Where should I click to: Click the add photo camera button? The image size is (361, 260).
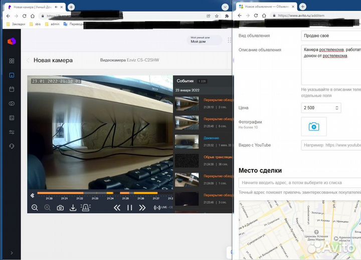[x=314, y=127]
